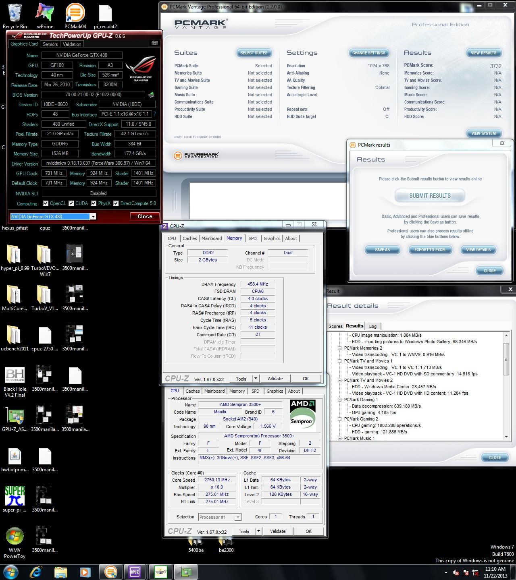Open the GPU selection dropdown in GPU-Z
The height and width of the screenshot is (580, 516).
click(93, 217)
